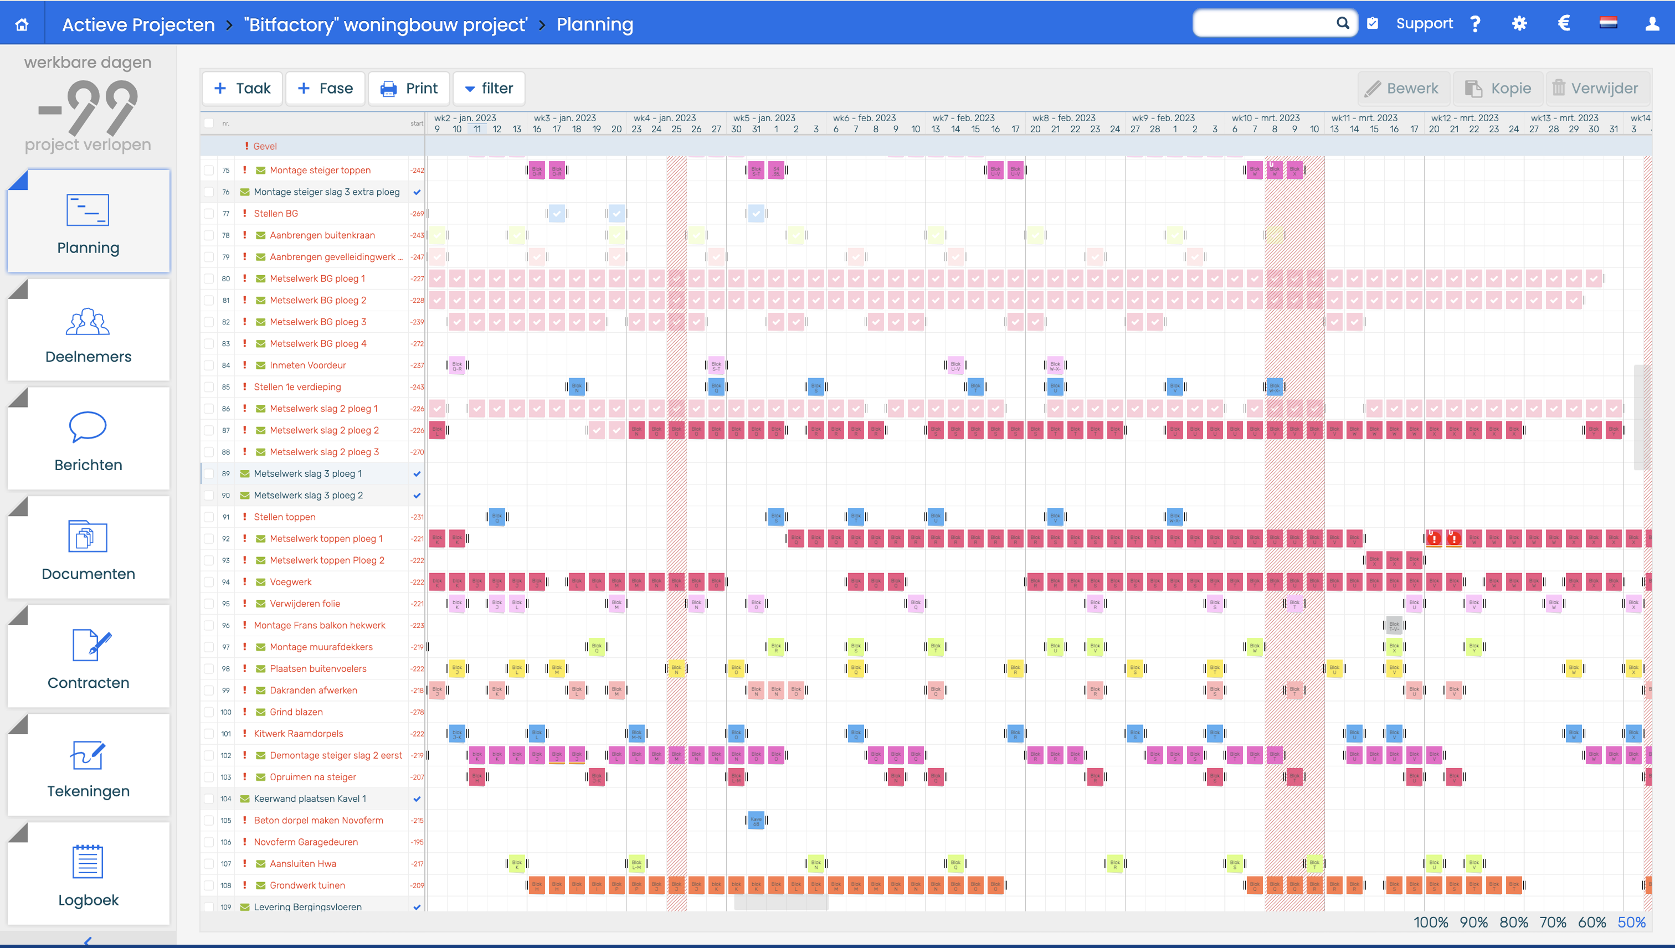Add a new Taak

242,89
